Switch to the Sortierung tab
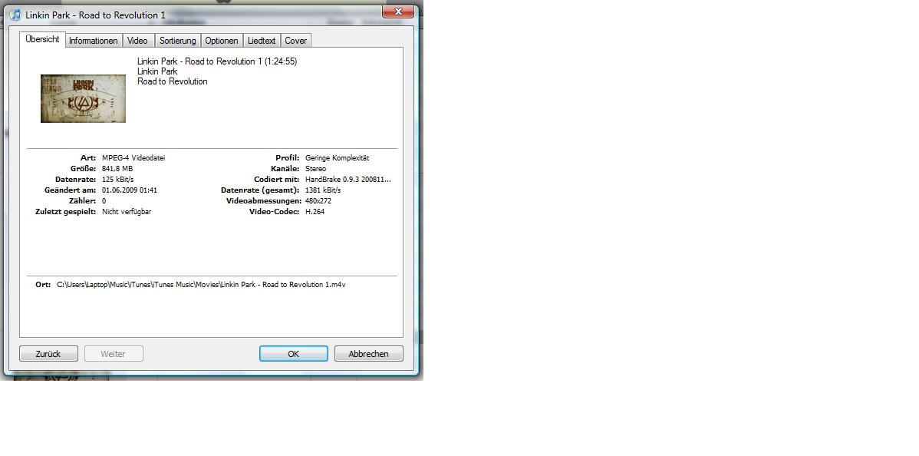The width and height of the screenshot is (919, 456). pyautogui.click(x=178, y=41)
